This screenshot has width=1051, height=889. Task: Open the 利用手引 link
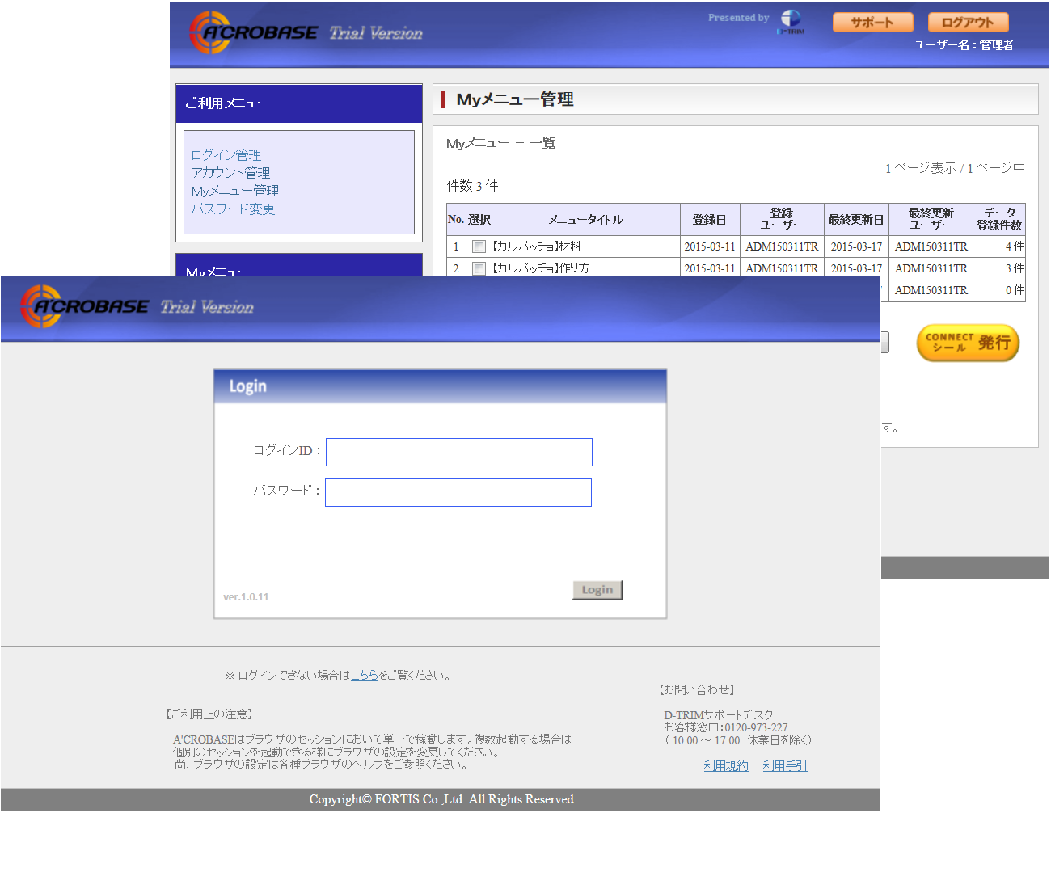coord(785,765)
